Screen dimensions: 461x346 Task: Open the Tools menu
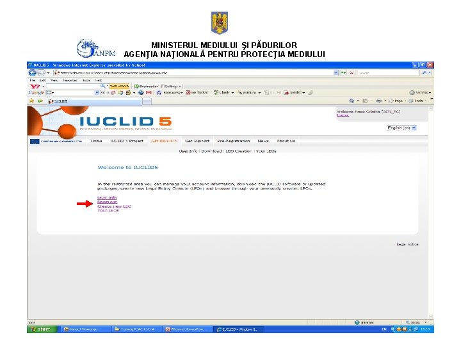tap(86, 80)
